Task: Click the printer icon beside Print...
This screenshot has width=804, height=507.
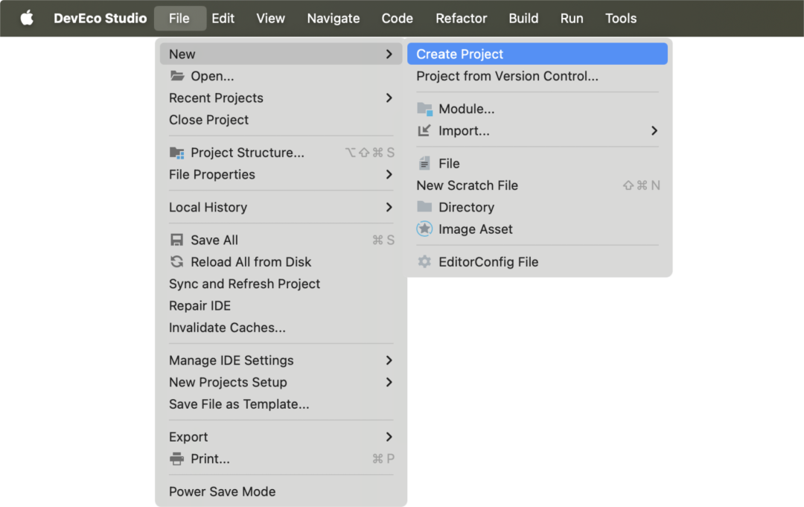Action: (x=177, y=459)
